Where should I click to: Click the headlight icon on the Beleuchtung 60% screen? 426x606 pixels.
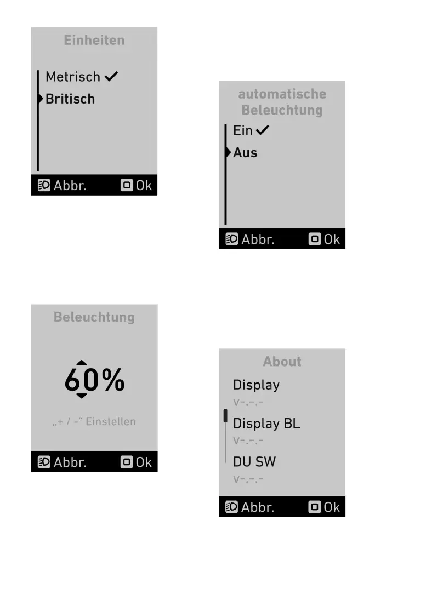pos(44,462)
